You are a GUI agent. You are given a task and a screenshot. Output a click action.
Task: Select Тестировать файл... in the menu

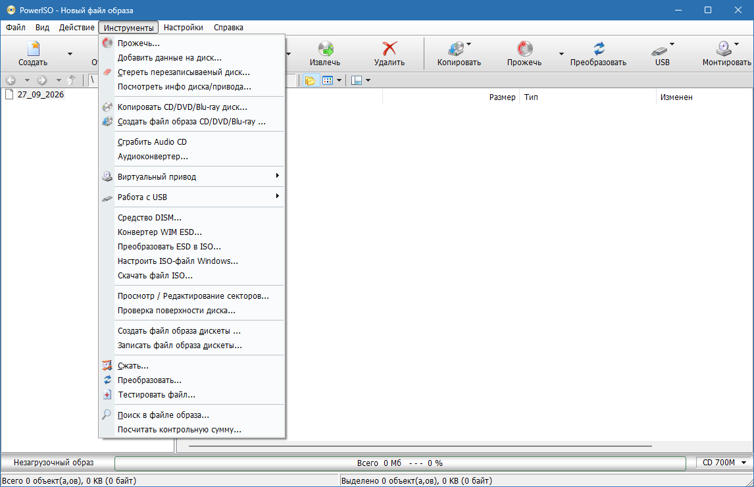[192, 395]
